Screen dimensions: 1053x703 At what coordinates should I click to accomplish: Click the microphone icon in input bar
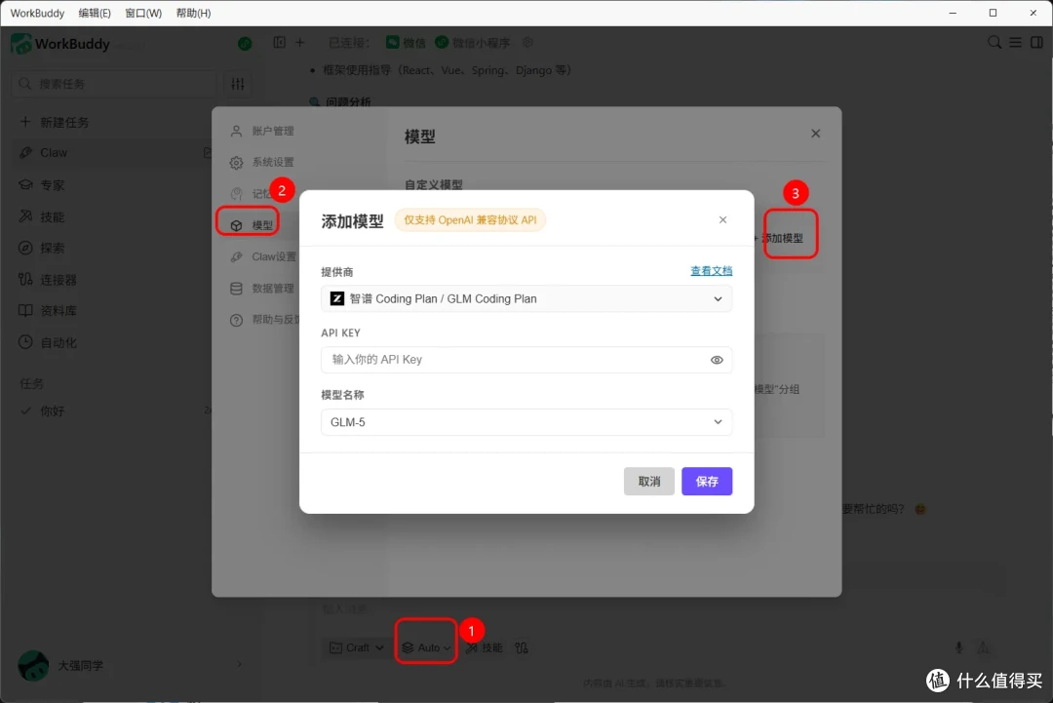(x=959, y=647)
